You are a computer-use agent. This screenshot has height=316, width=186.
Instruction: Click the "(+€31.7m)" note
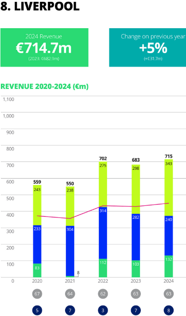(x=153, y=59)
